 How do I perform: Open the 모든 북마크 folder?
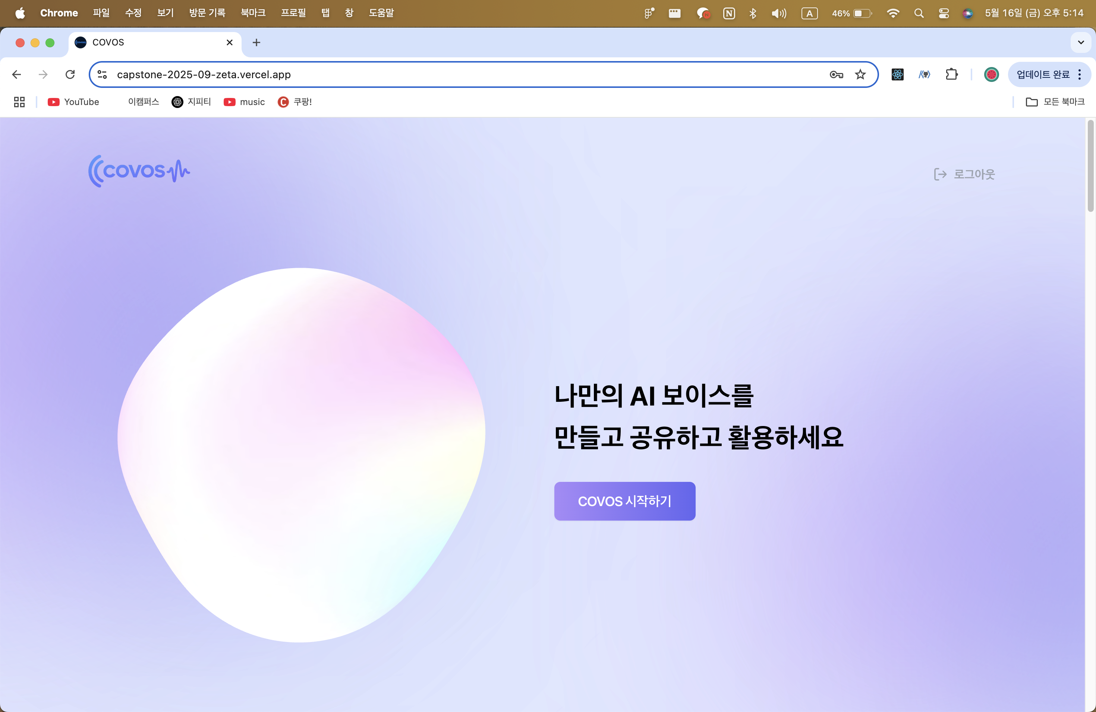(1055, 102)
